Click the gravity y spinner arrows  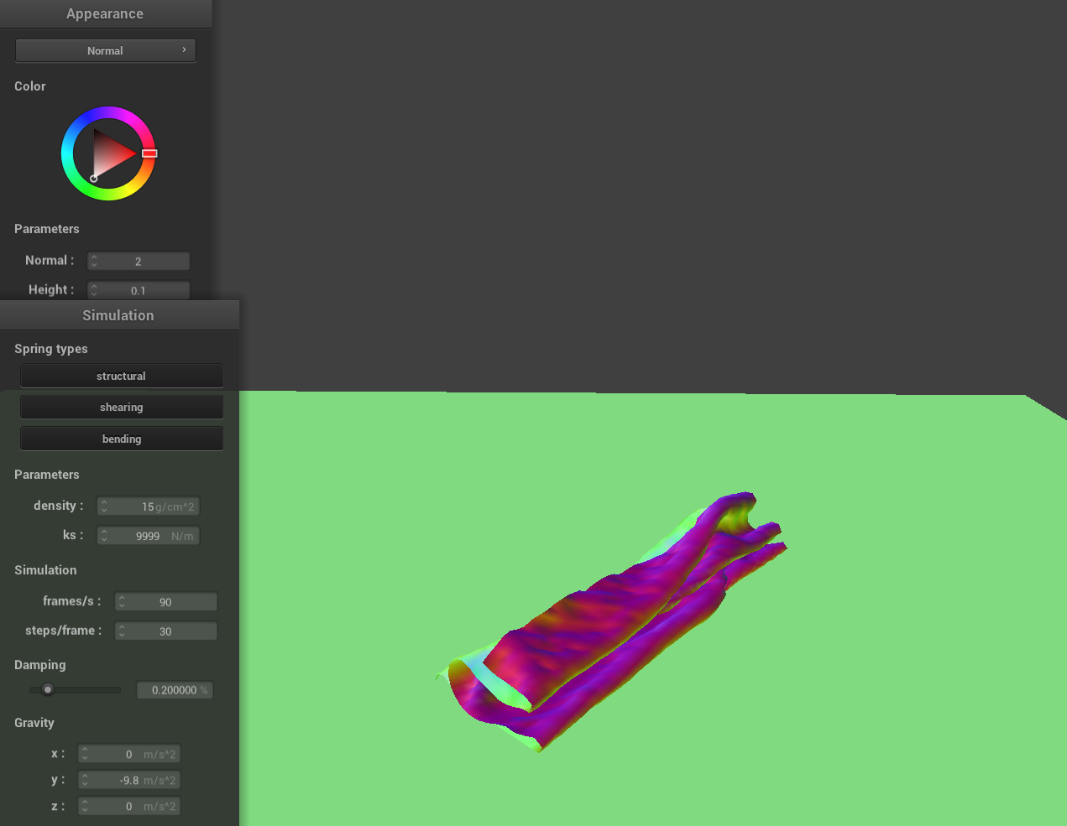click(85, 781)
